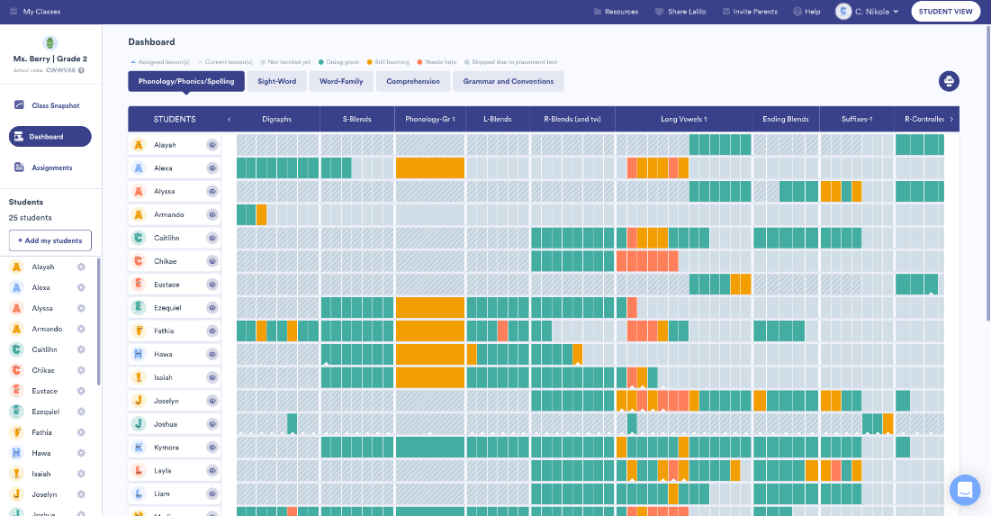
Task: Click Alayah's avatar in dashboard table
Action: click(139, 145)
